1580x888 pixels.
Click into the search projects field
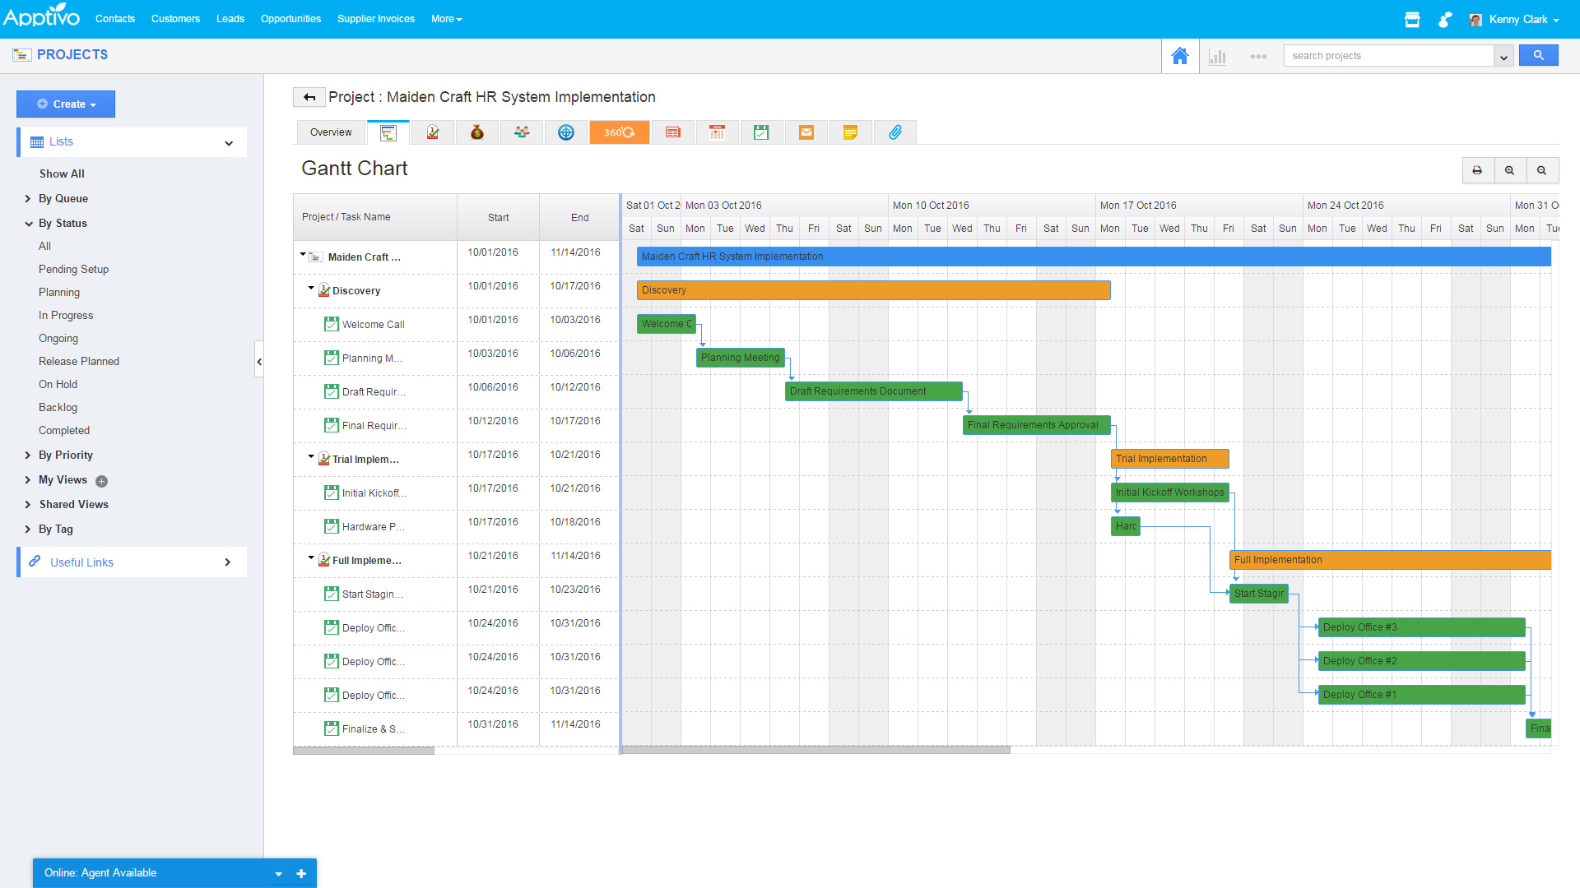pos(1387,56)
